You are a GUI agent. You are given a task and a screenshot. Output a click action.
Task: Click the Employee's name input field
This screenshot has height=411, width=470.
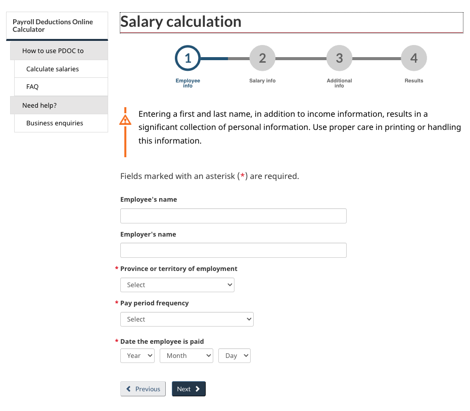(233, 215)
